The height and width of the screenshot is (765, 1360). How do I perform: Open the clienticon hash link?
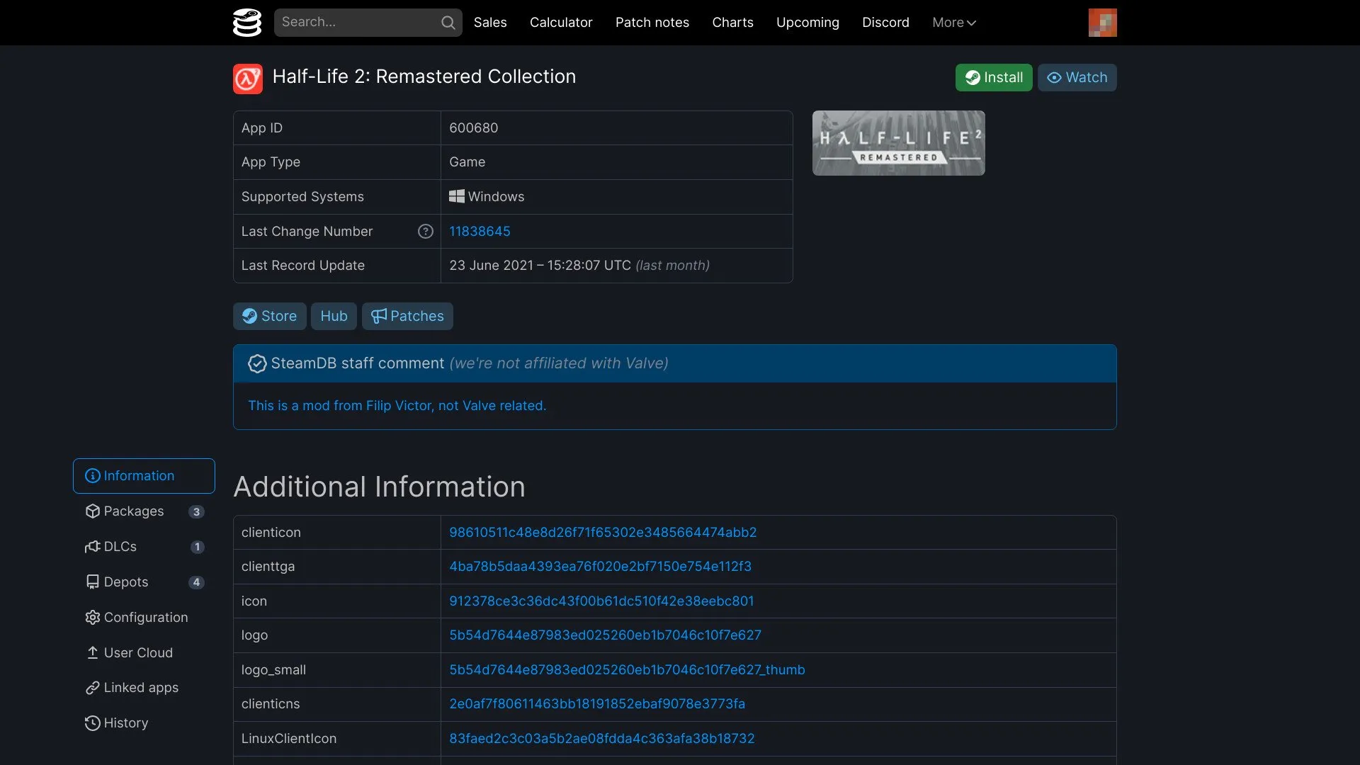[603, 533]
